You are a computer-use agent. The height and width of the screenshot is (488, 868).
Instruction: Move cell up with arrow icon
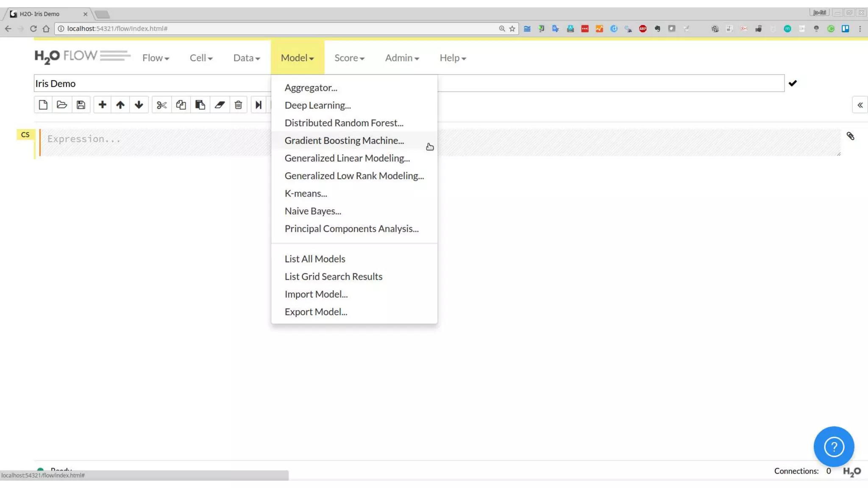(120, 105)
